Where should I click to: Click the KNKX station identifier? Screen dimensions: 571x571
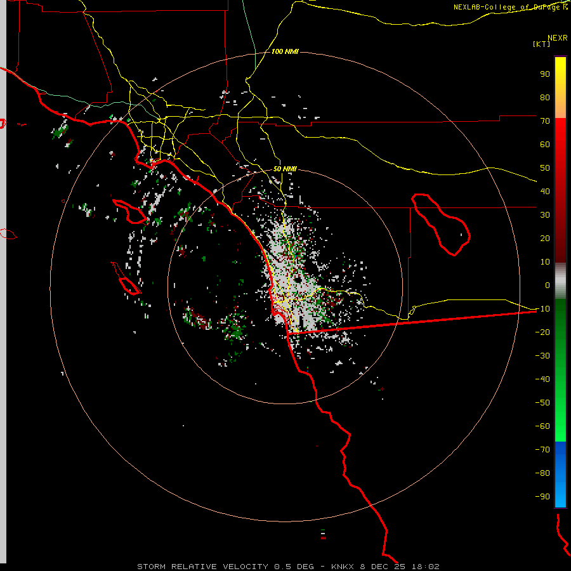tap(343, 567)
